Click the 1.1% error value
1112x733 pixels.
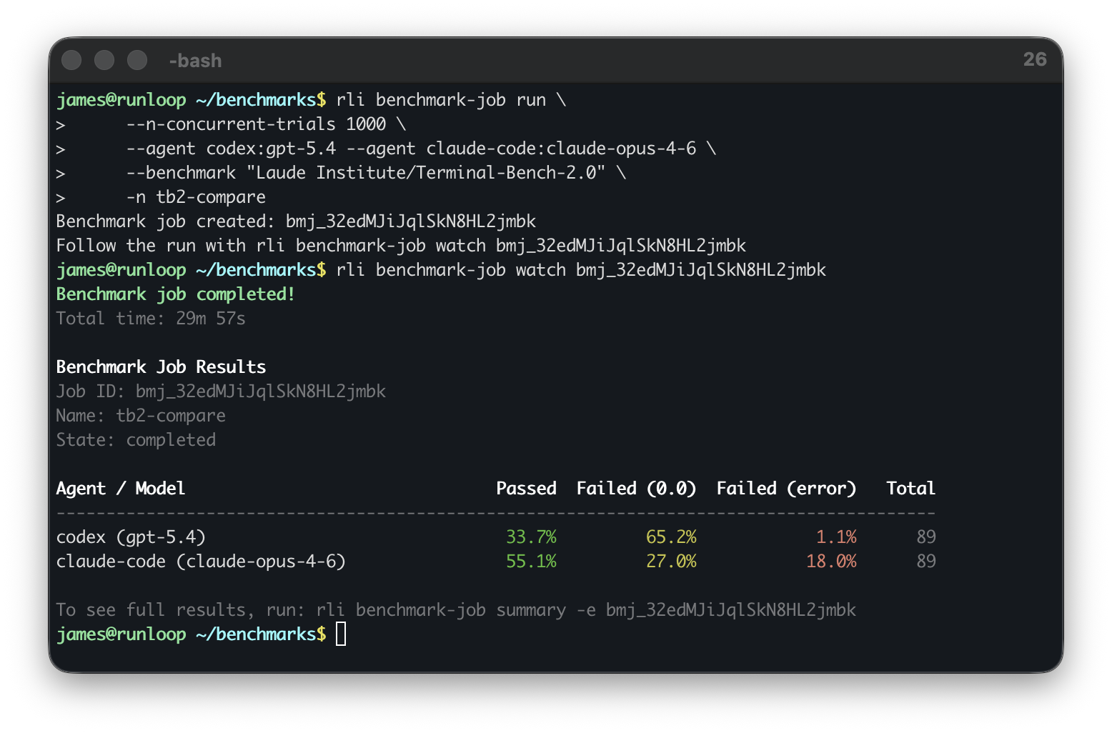(x=836, y=537)
